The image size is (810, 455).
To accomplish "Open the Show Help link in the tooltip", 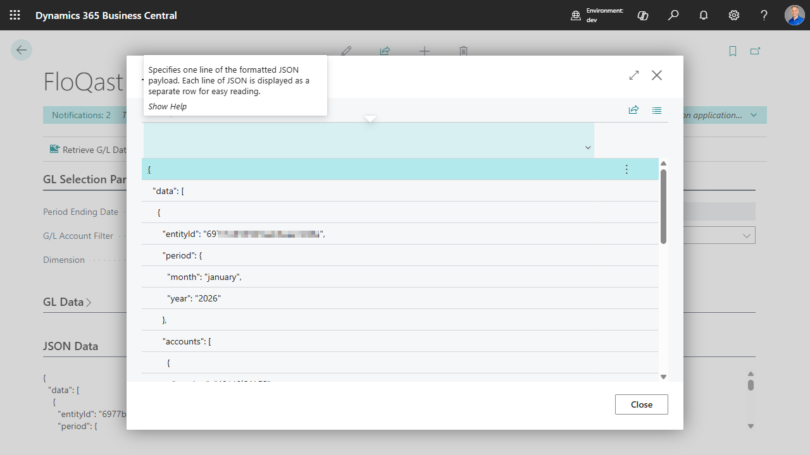I will [x=168, y=106].
